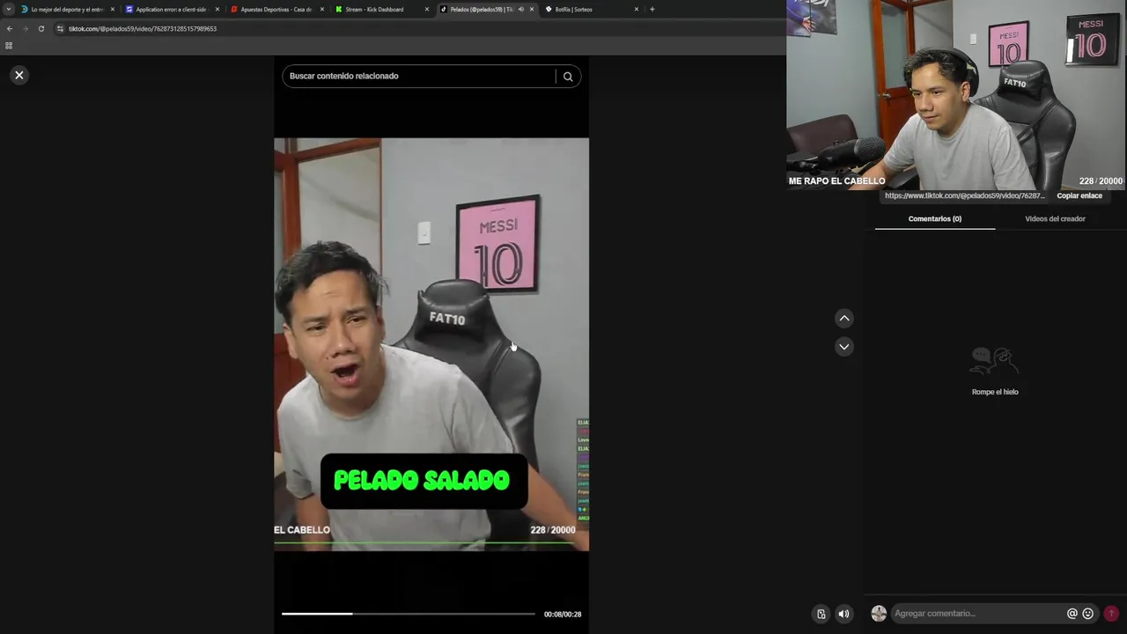Click Copiar enlace button
1127x634 pixels.
pyautogui.click(x=1079, y=195)
